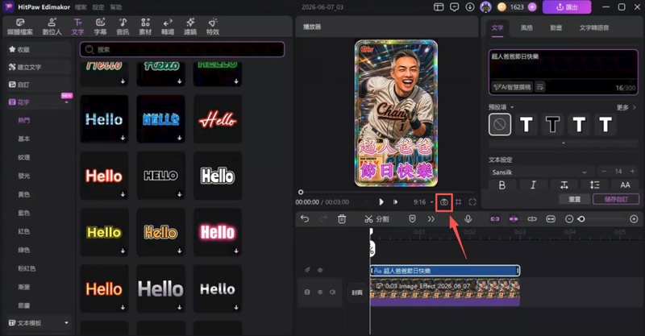Open the 濾鏡 filters panel

[x=190, y=27]
